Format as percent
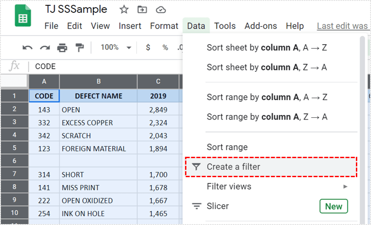This screenshot has width=371, height=225. (x=165, y=47)
